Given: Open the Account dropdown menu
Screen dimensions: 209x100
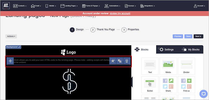Looking at the screenshot, I should tap(199, 6).
